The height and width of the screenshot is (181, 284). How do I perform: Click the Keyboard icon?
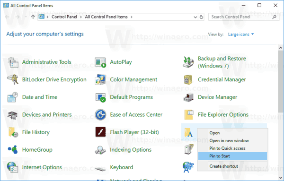tap(100, 169)
